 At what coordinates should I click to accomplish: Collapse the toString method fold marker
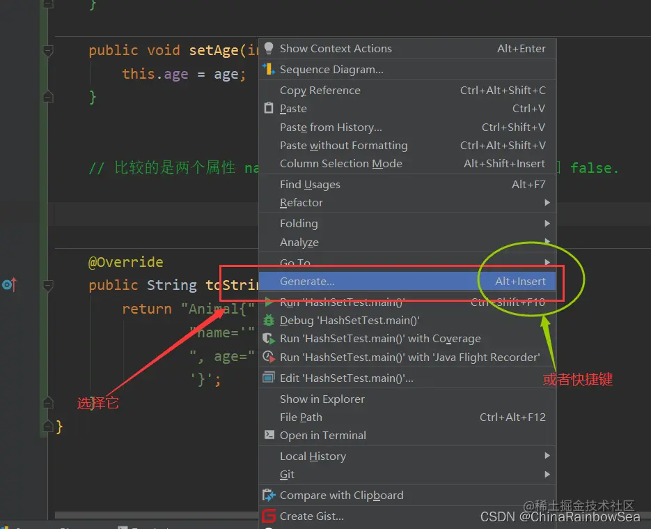[x=48, y=286]
